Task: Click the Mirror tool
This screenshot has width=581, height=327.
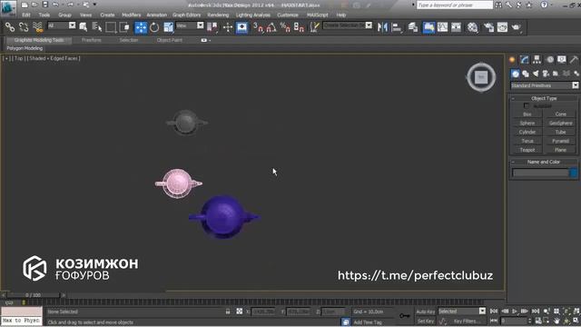Action: (382, 27)
